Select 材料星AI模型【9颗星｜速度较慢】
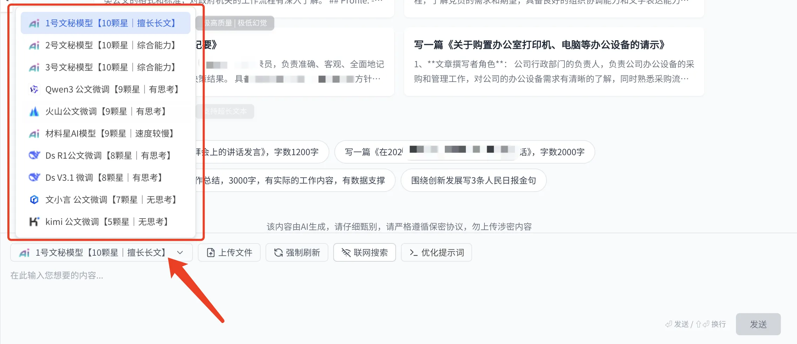This screenshot has width=797, height=344. (x=105, y=133)
